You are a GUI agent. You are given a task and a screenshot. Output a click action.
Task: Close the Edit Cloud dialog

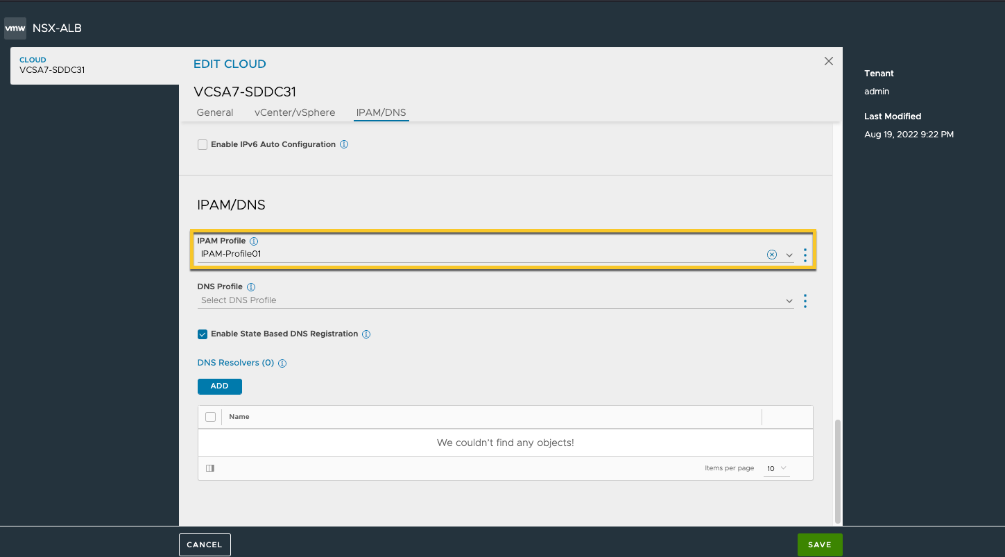click(828, 61)
